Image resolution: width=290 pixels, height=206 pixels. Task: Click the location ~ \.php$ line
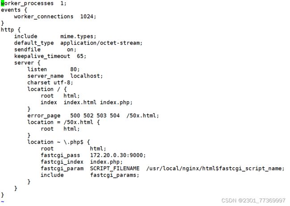pyautogui.click(x=58, y=142)
